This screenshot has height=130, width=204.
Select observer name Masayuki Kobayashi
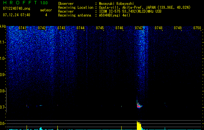116,4
